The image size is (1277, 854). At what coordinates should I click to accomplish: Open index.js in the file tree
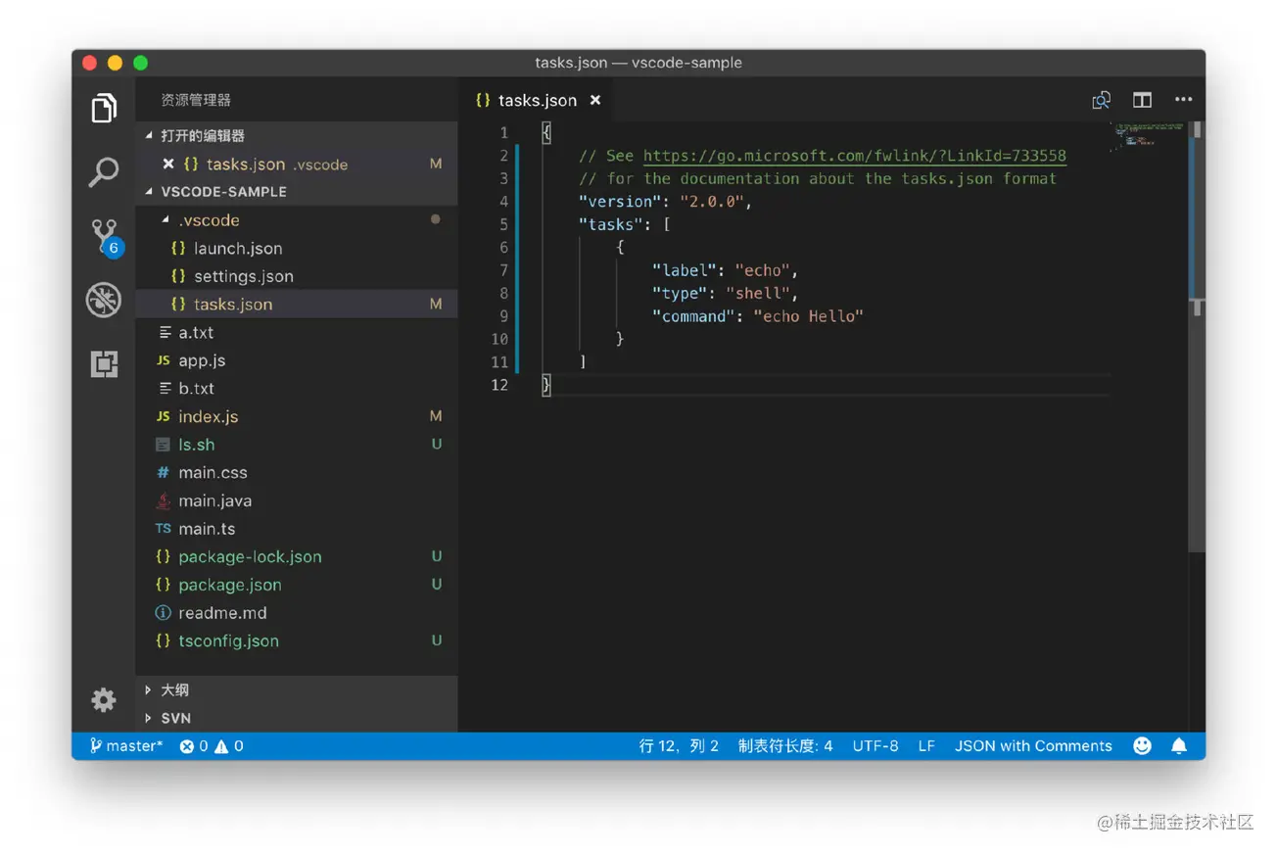click(208, 416)
